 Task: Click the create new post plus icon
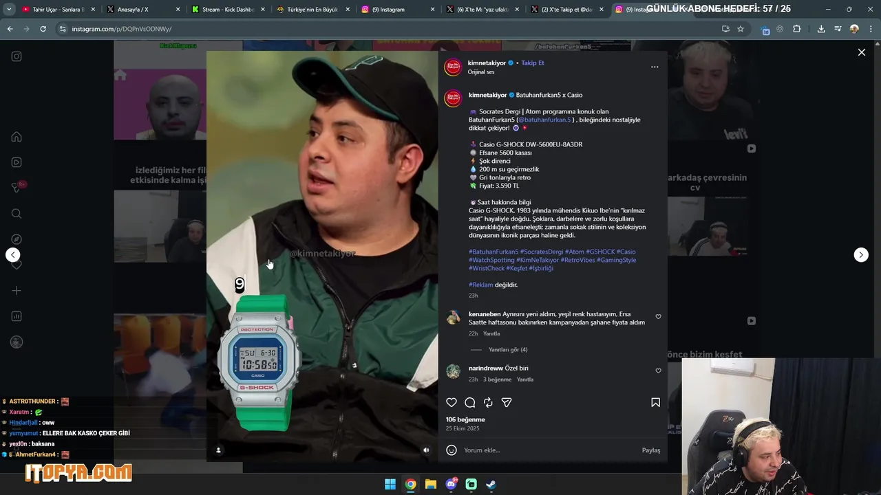click(x=17, y=291)
